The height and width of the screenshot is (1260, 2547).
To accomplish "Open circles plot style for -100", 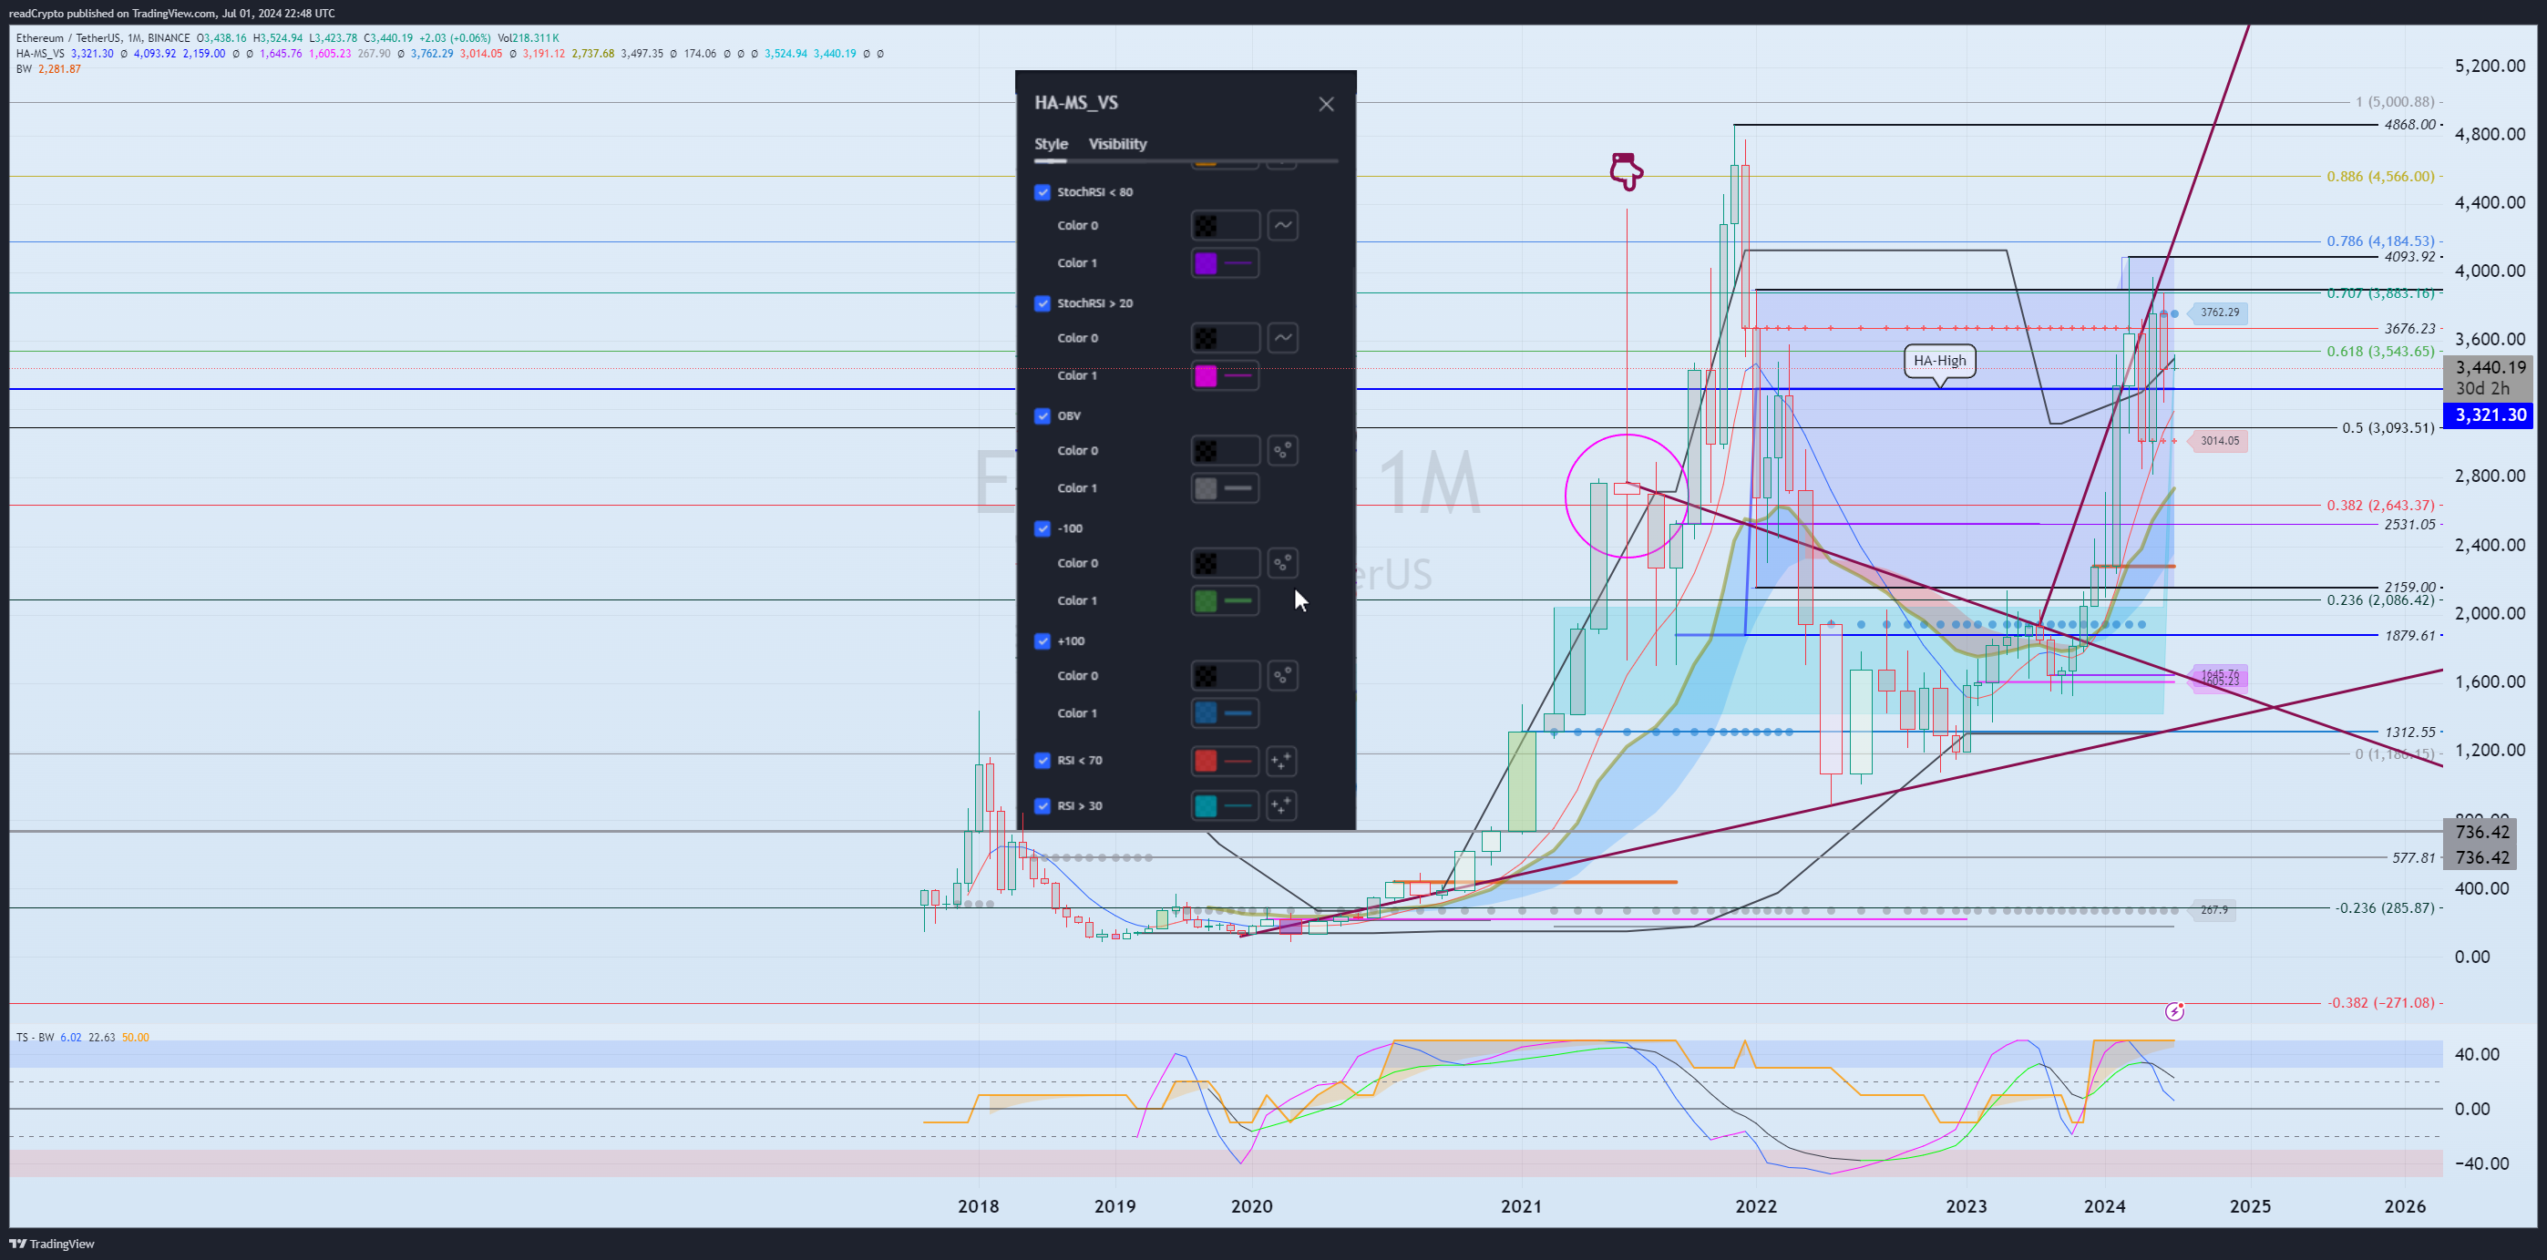I will pyautogui.click(x=1282, y=563).
